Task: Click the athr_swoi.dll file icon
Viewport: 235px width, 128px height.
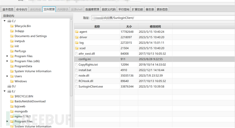Action: tap(76, 54)
